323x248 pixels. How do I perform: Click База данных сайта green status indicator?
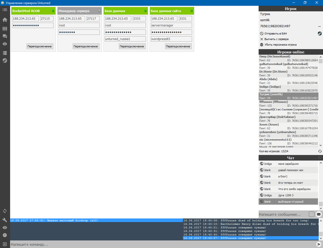pyautogui.click(x=192, y=11)
